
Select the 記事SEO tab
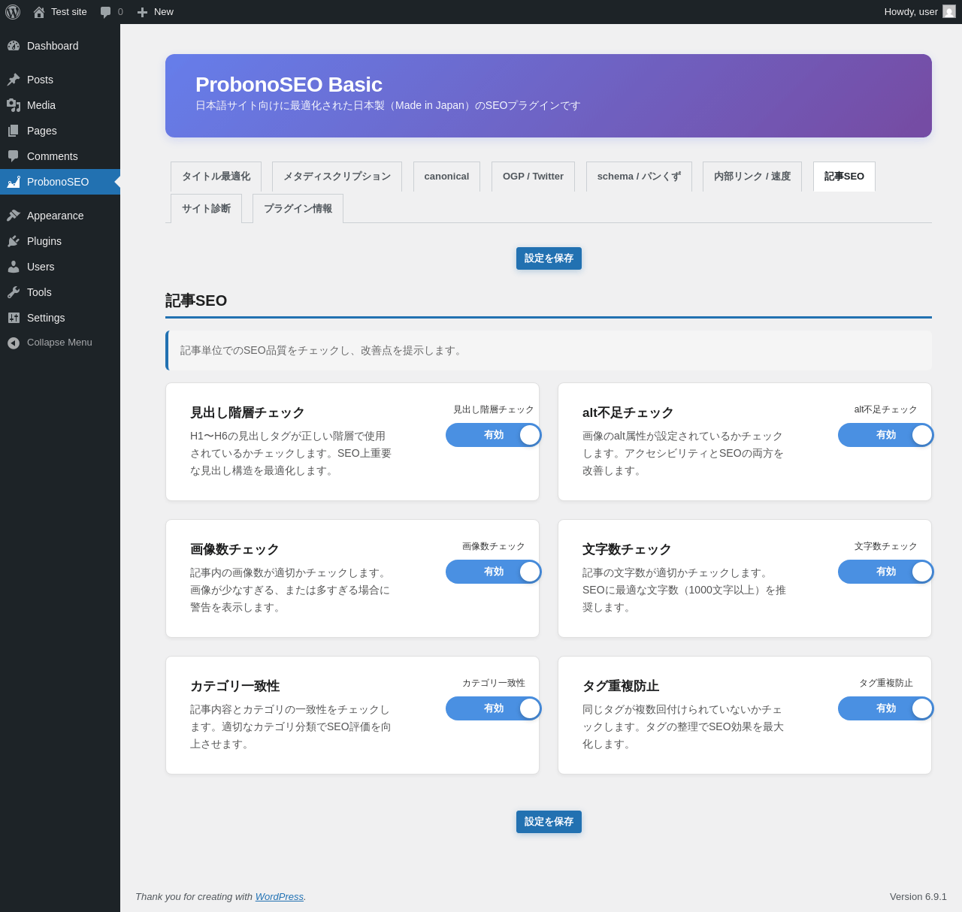point(844,177)
